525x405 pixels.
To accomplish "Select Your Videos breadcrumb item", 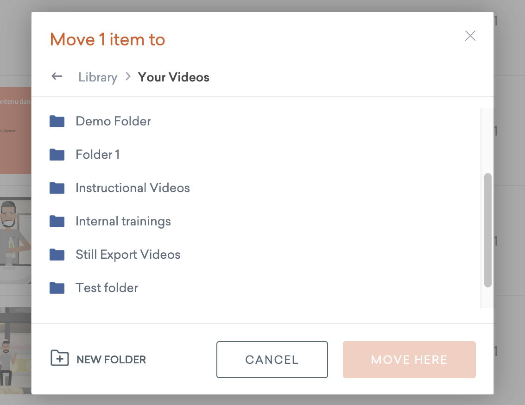I will (174, 77).
